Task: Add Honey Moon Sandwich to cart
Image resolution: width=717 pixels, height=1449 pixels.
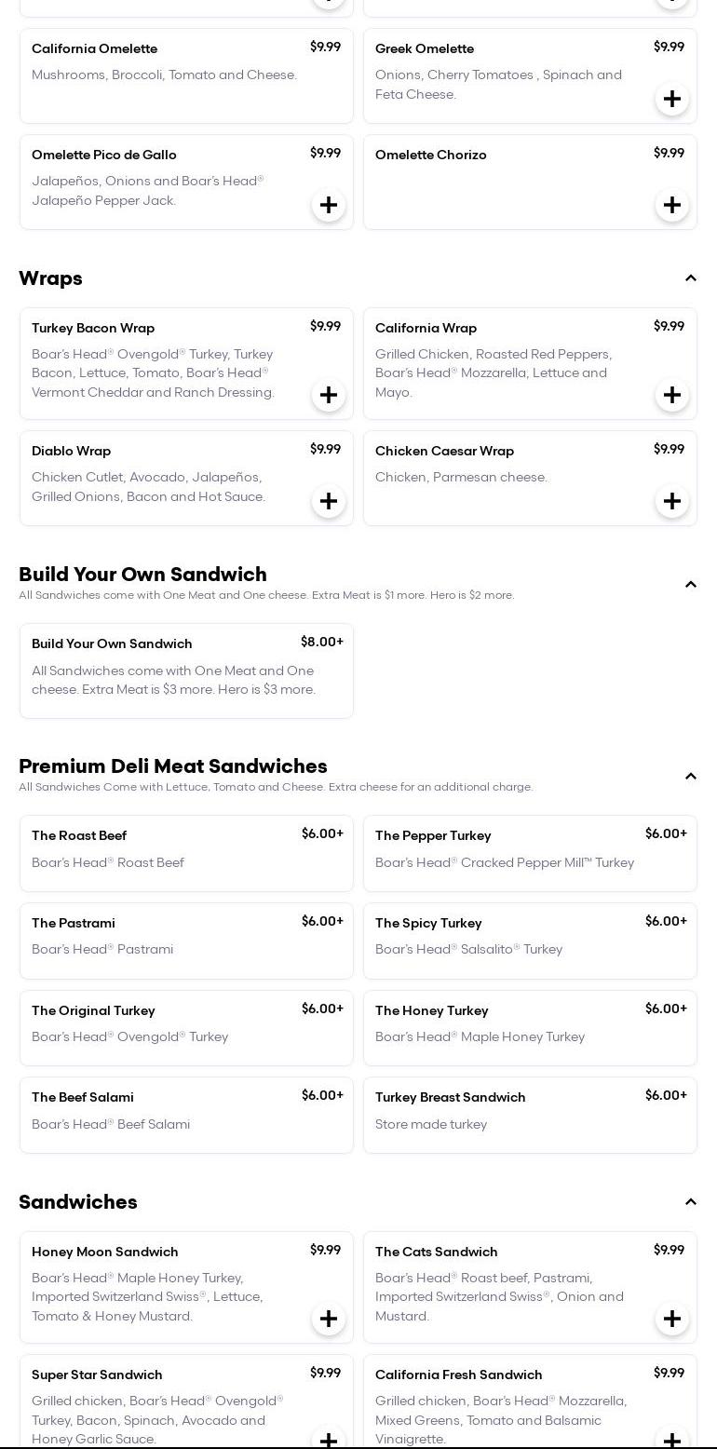Action: coord(328,1320)
